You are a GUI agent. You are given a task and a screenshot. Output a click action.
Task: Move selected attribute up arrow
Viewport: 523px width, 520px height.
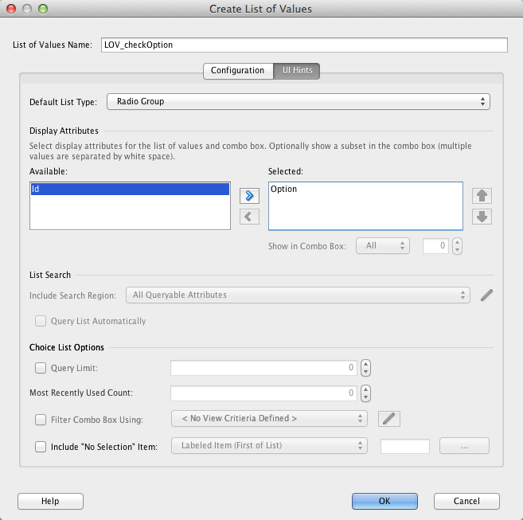tap(482, 196)
